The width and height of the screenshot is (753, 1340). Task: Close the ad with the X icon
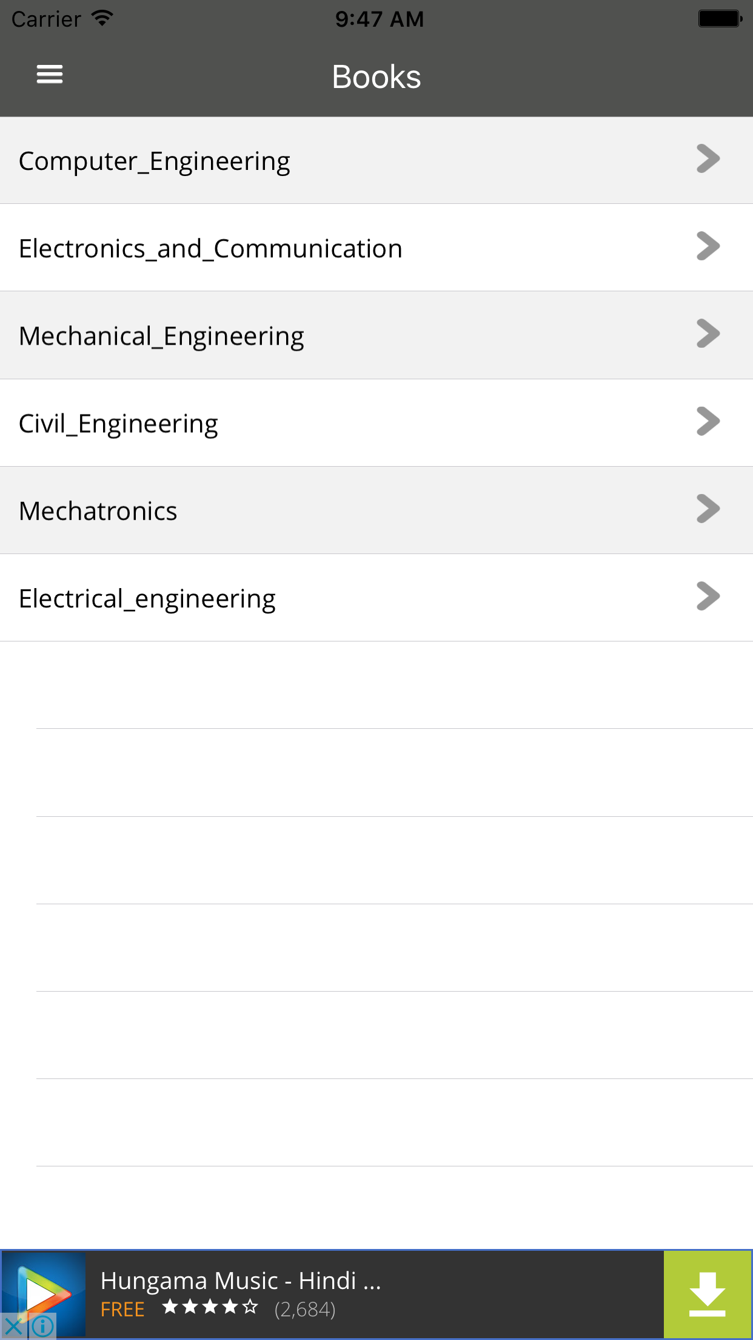(x=12, y=1327)
